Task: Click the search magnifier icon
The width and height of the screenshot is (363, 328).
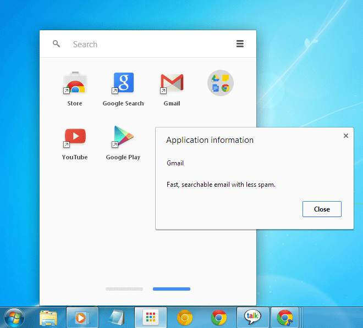Action: 56,43
